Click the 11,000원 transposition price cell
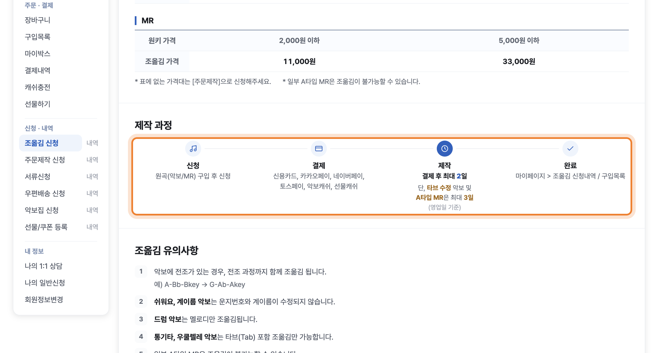 click(299, 61)
